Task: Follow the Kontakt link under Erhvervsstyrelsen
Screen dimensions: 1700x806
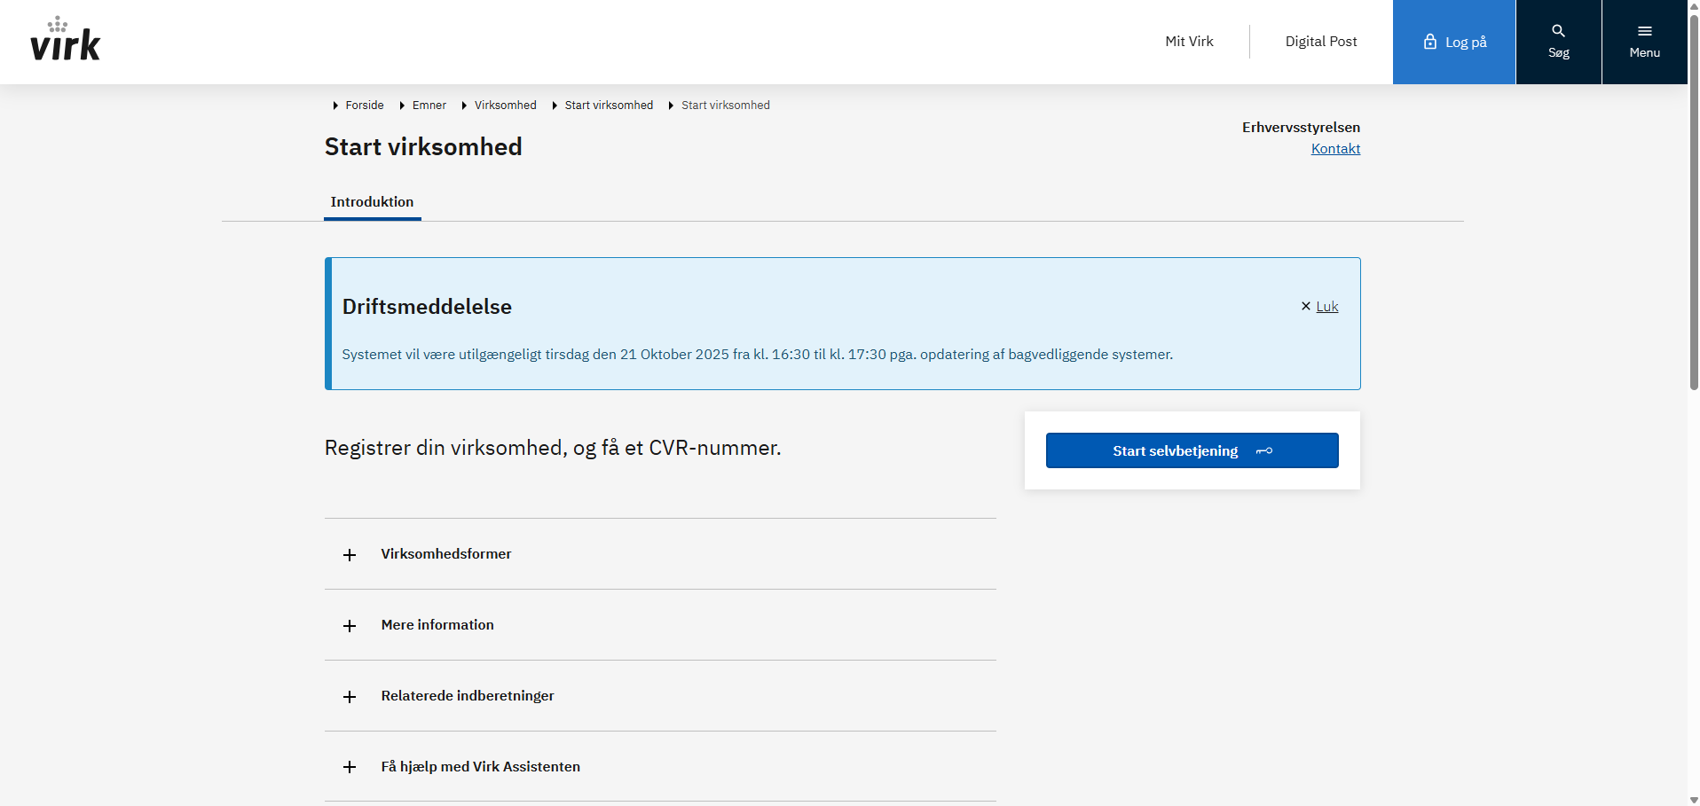Action: coord(1335,149)
